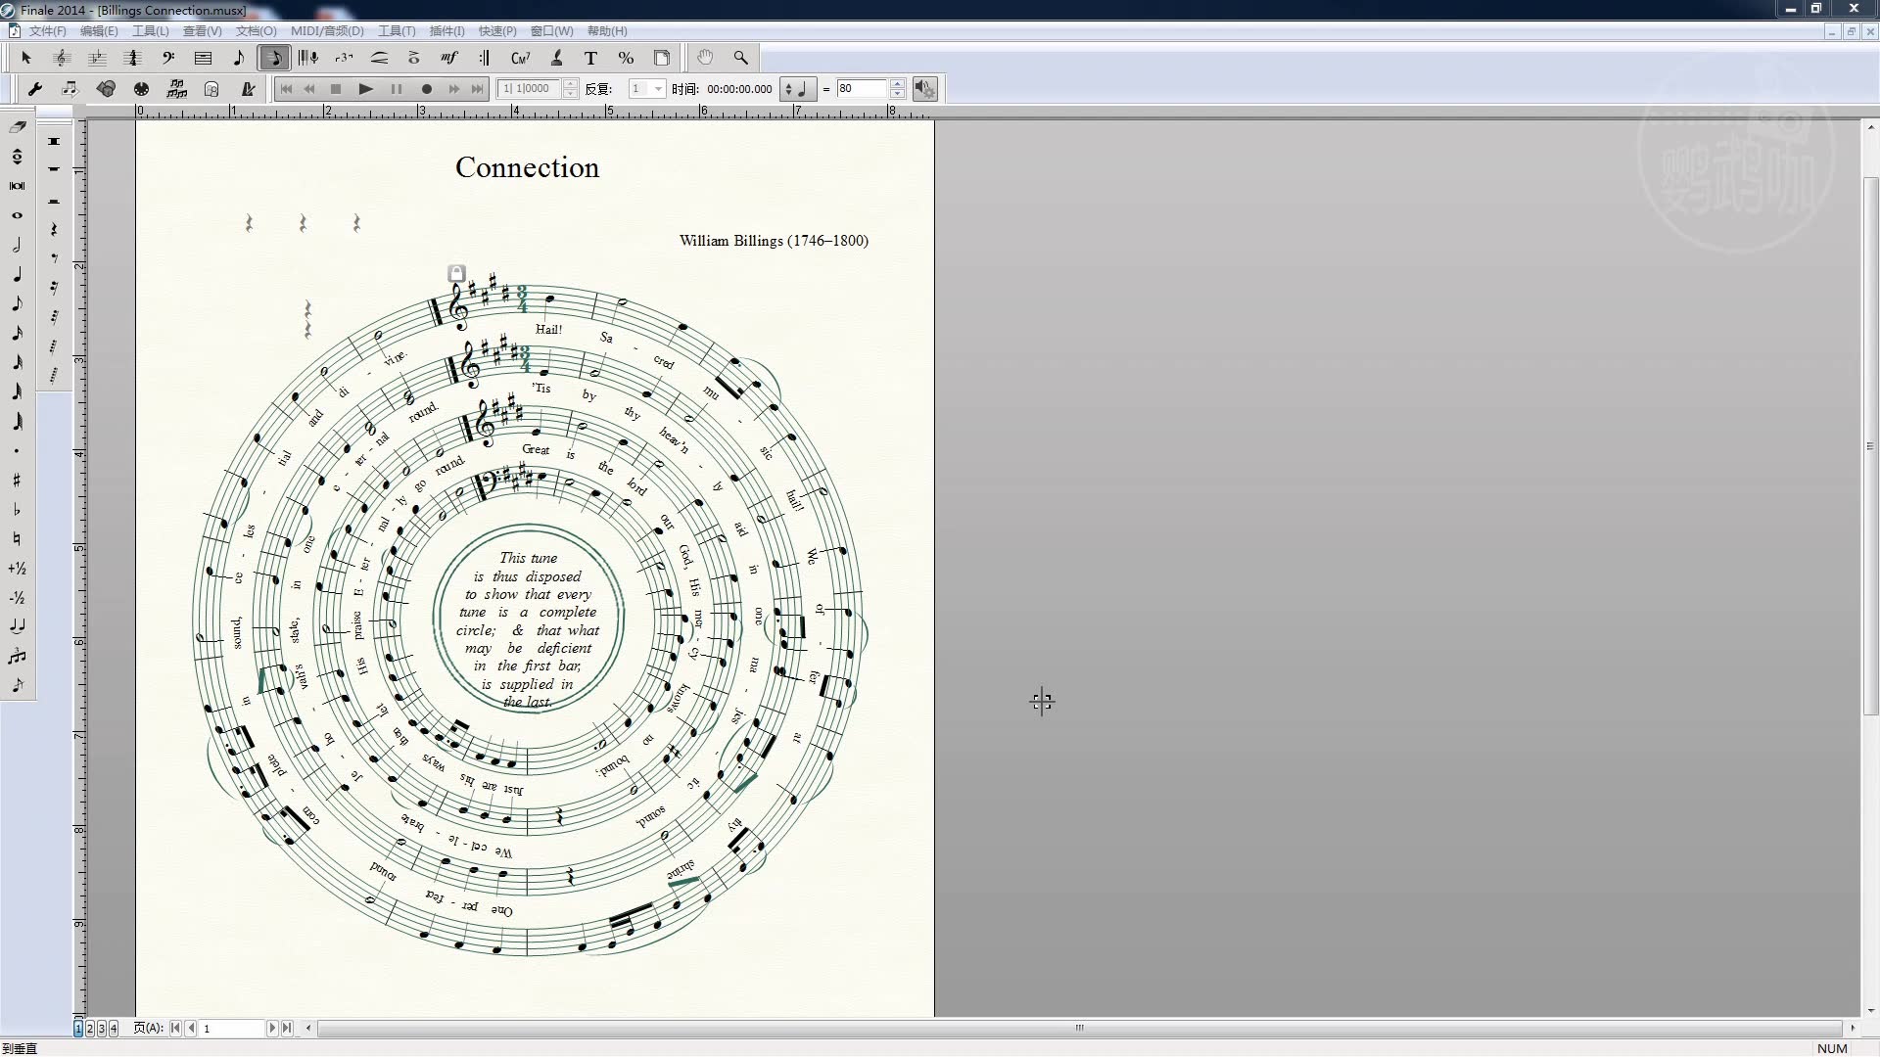
Task: Select the Expression tool marked mf
Action: [449, 58]
